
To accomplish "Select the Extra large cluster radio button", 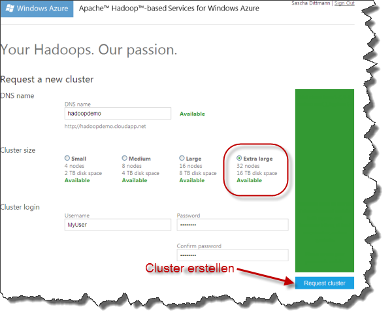I will (239, 158).
